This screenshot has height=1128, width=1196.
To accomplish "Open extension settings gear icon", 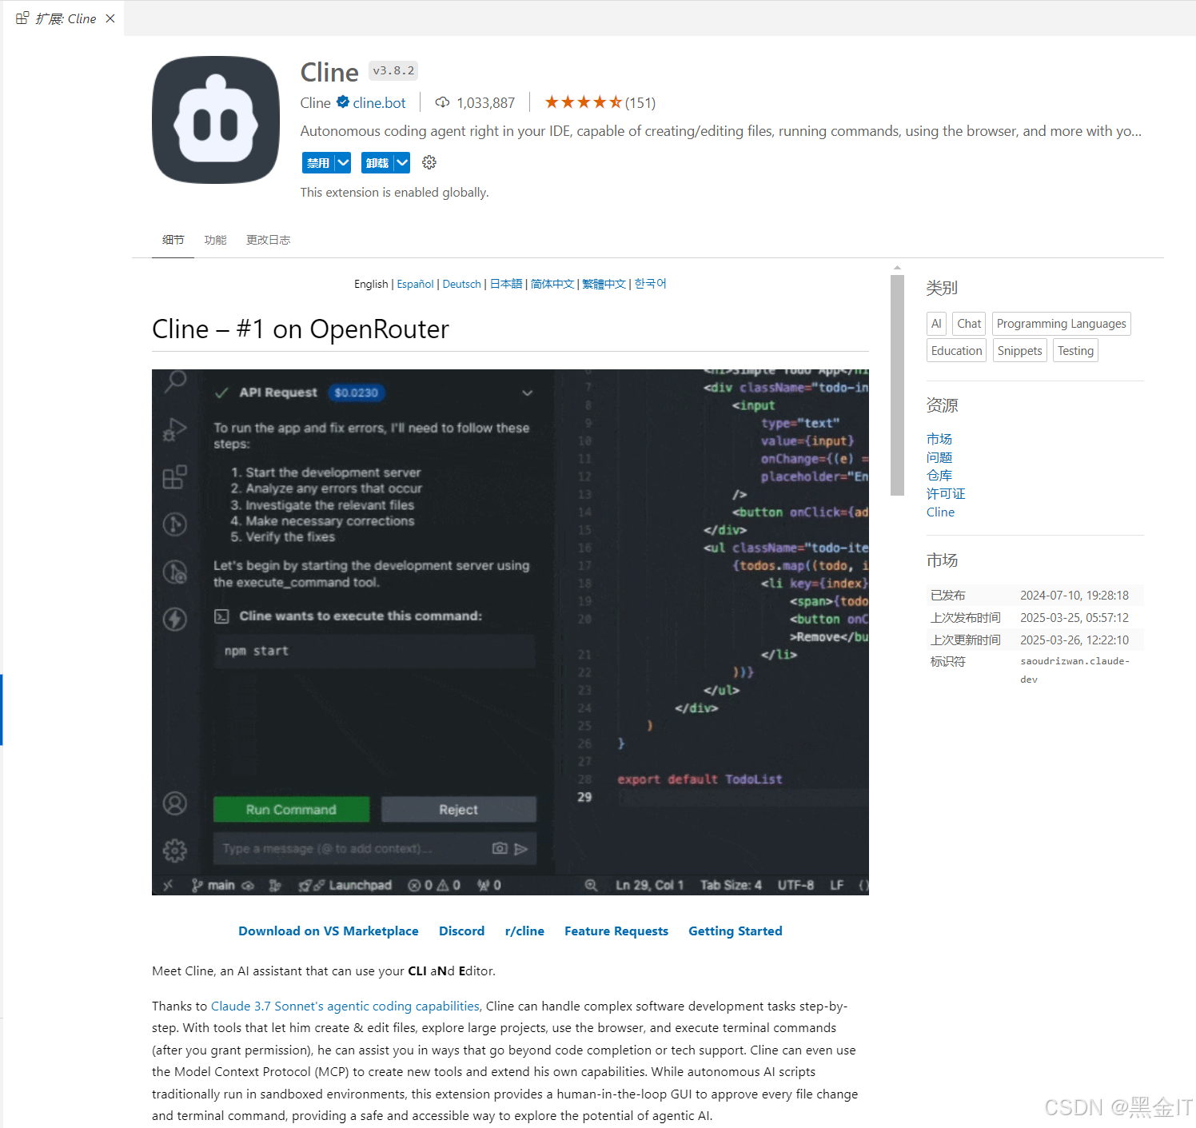I will (429, 162).
